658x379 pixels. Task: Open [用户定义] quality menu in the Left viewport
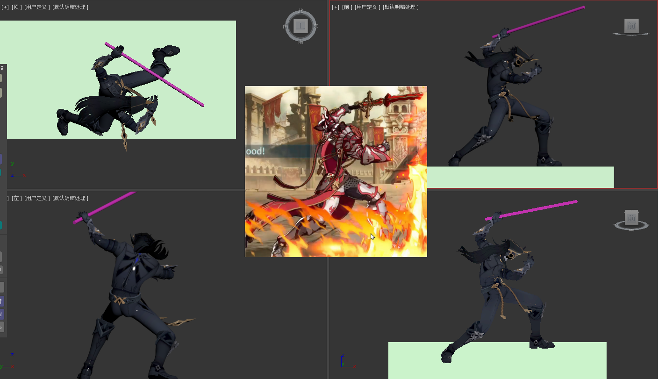(37, 198)
